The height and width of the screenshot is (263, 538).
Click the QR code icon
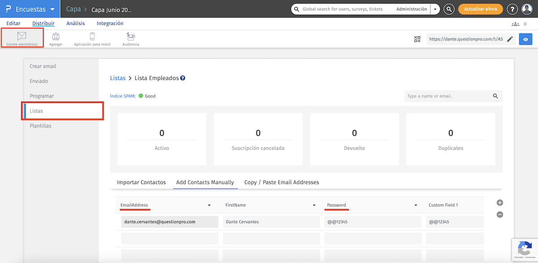[x=417, y=39]
